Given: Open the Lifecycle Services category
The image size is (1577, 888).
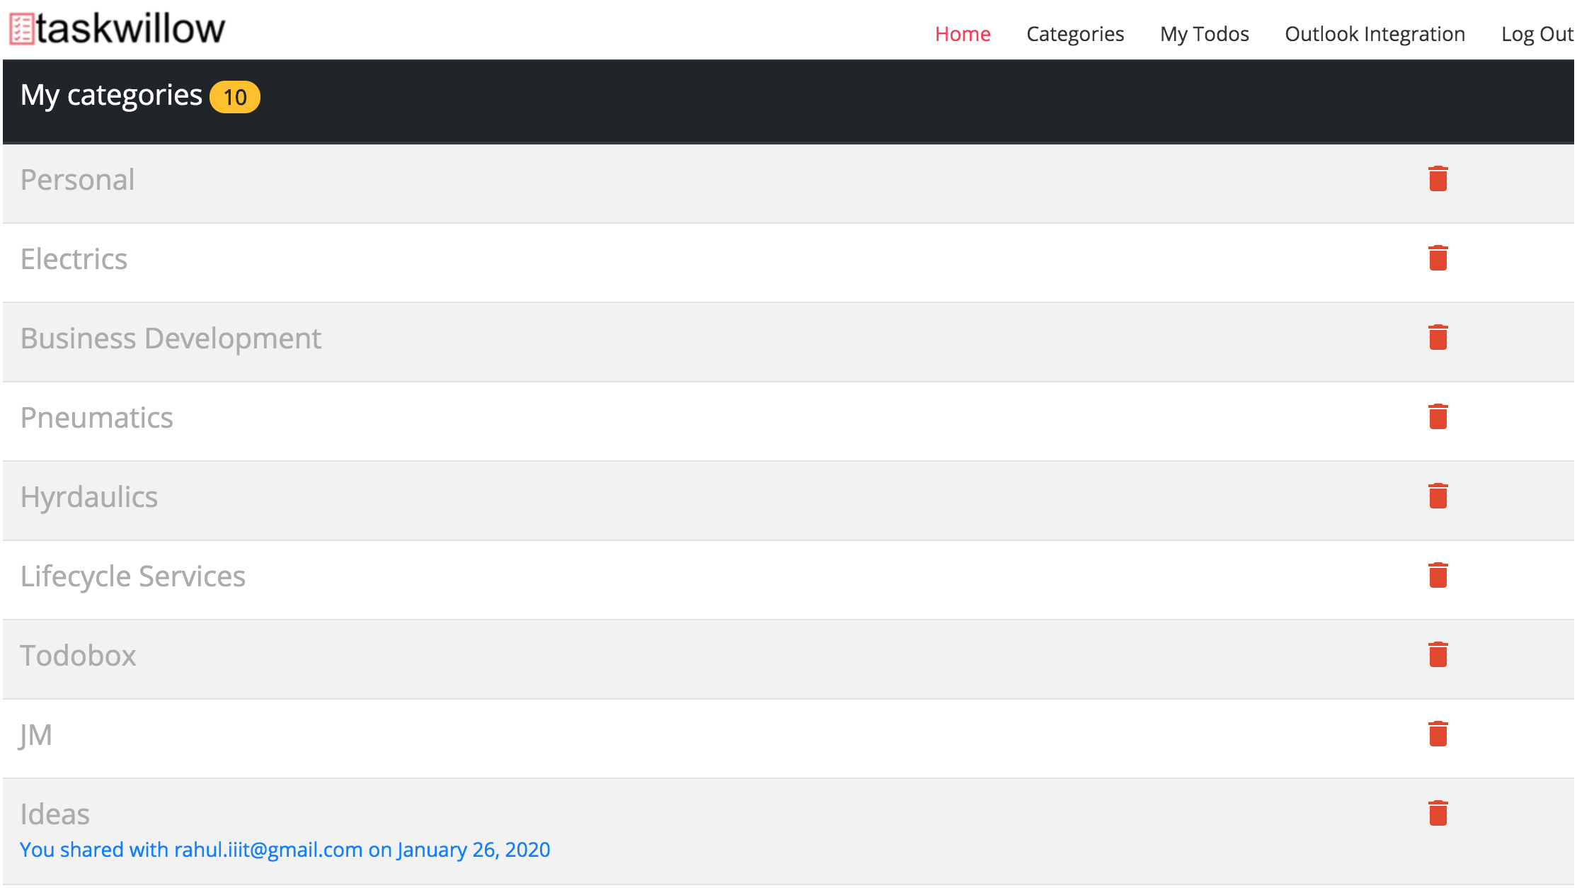Looking at the screenshot, I should click(133, 576).
